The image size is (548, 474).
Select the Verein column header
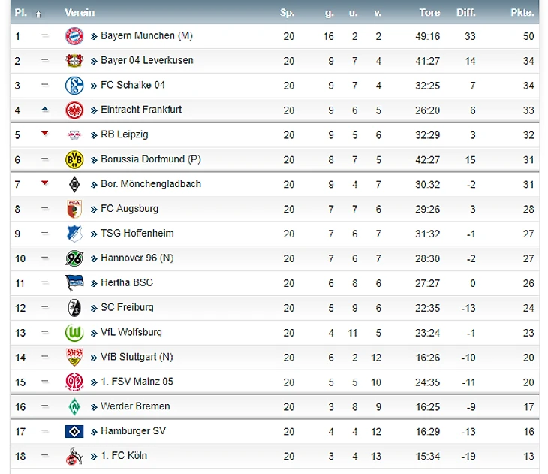(80, 13)
